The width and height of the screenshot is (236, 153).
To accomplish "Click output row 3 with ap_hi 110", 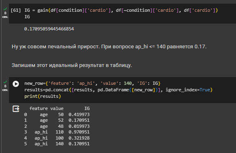I will point(57,132).
